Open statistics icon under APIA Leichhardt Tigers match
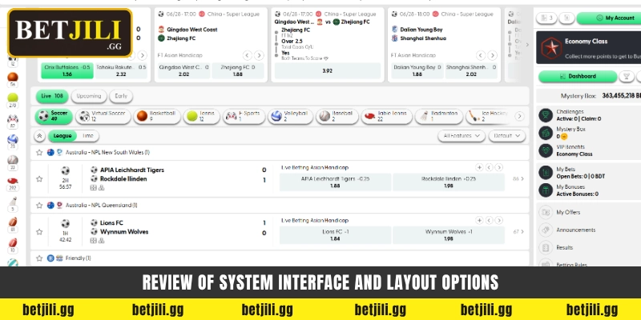The width and height of the screenshot is (641, 320). tap(93, 188)
